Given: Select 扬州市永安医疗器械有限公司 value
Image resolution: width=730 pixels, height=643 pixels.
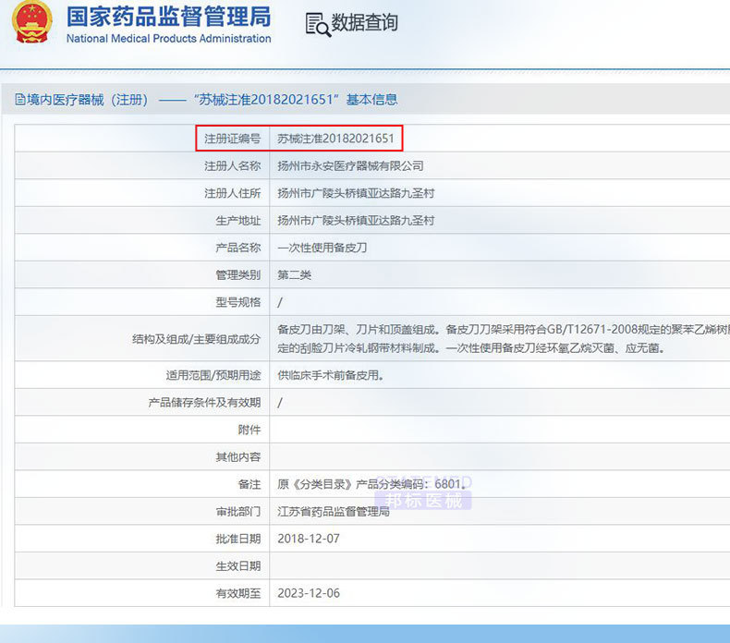Looking at the screenshot, I should point(350,165).
